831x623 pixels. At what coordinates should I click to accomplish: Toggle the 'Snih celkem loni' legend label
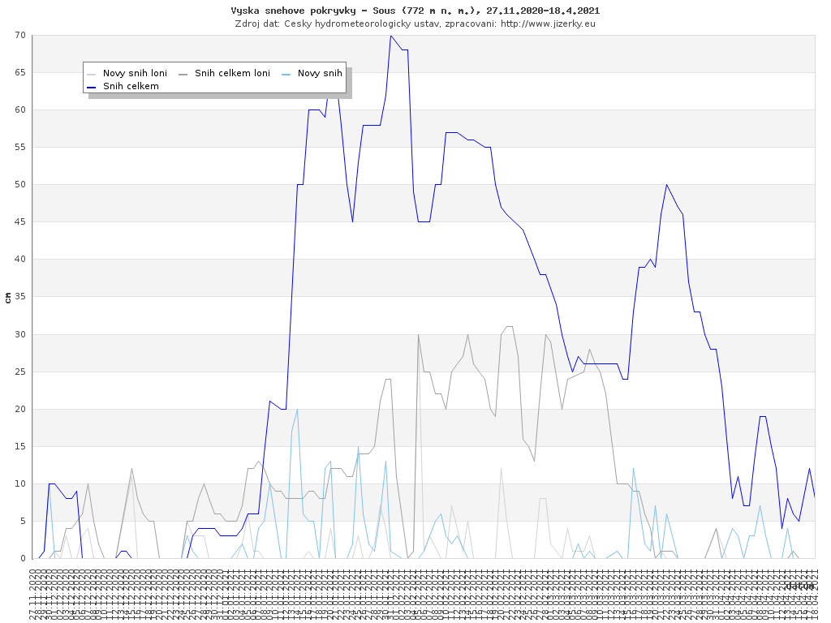(232, 73)
